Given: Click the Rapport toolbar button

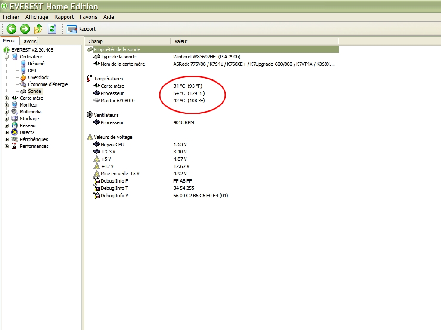Looking at the screenshot, I should (x=81, y=29).
